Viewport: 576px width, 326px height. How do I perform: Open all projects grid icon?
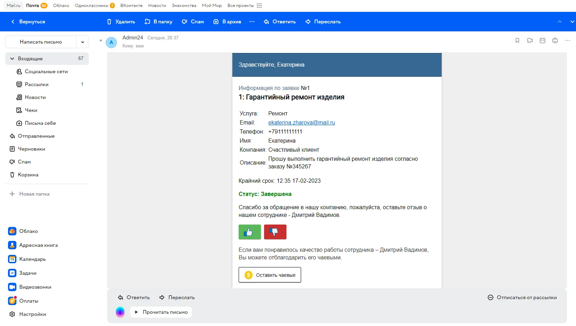pyautogui.click(x=259, y=6)
